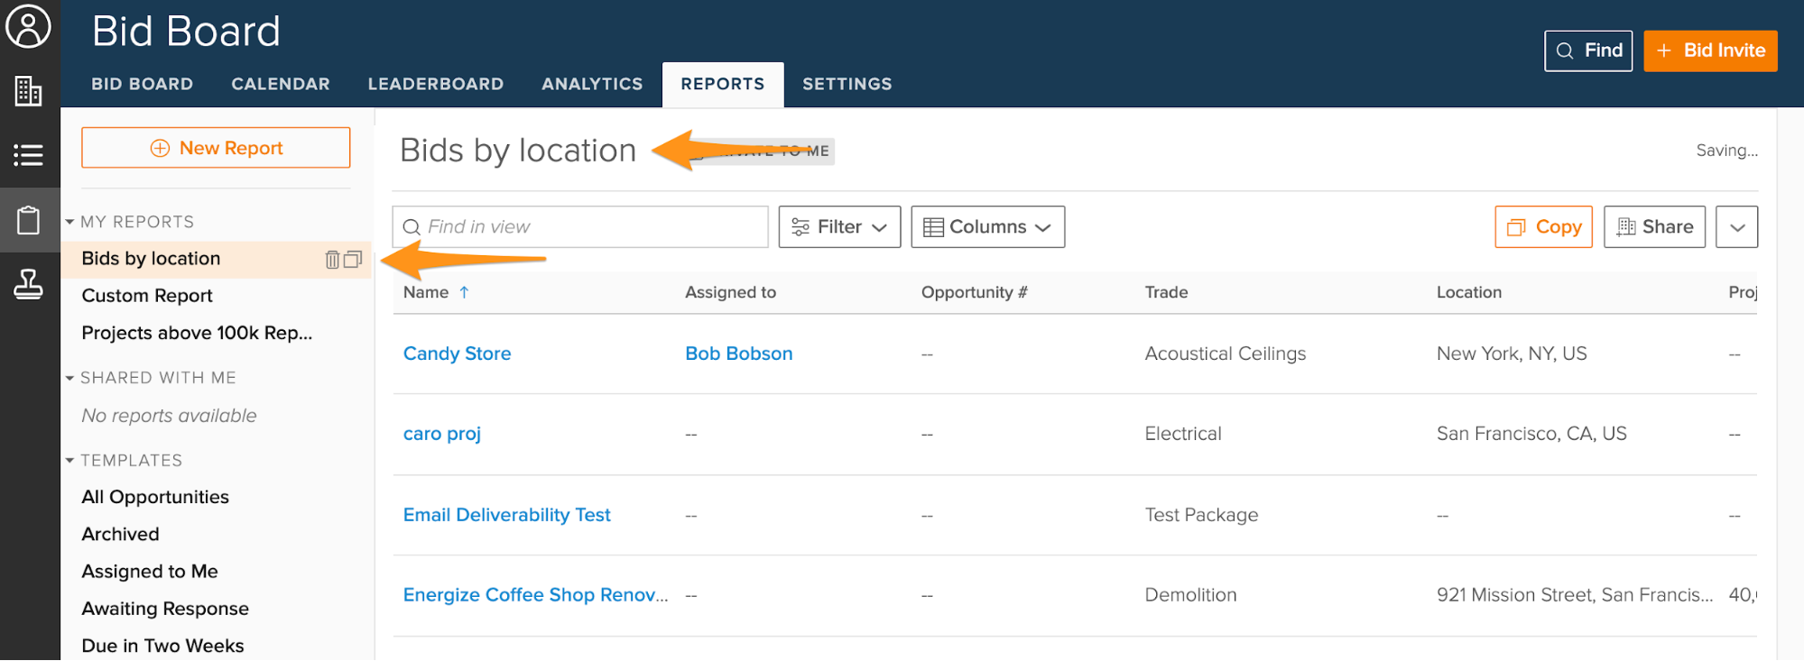Image resolution: width=1804 pixels, height=661 pixels.
Task: Click the building icon in left sidebar
Action: pos(29,91)
